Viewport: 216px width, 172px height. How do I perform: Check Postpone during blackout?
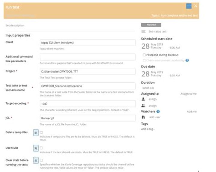click(144, 55)
